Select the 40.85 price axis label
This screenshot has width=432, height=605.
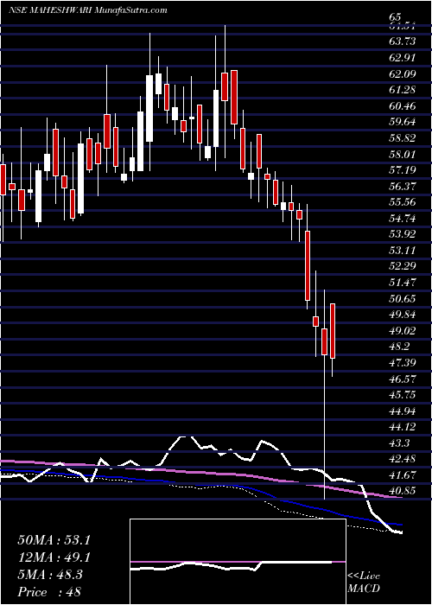[403, 491]
